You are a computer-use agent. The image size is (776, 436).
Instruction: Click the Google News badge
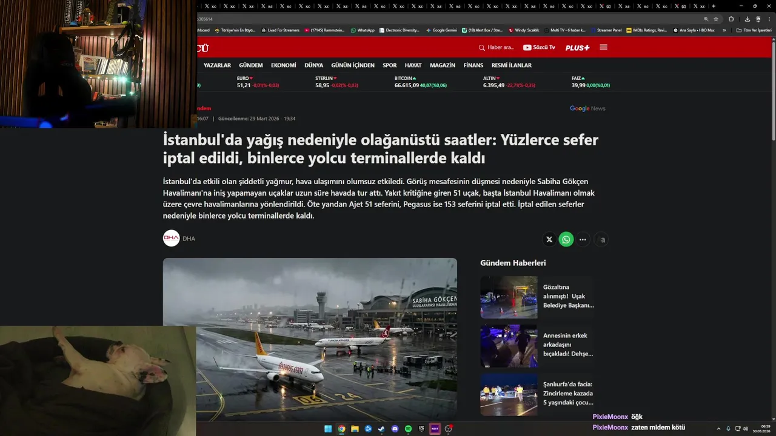point(587,108)
